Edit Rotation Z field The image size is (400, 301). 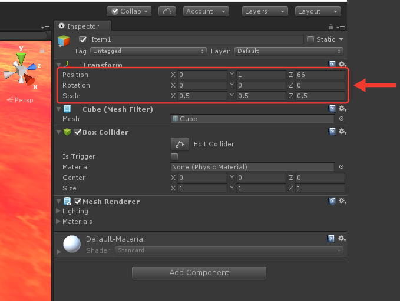[x=320, y=85]
